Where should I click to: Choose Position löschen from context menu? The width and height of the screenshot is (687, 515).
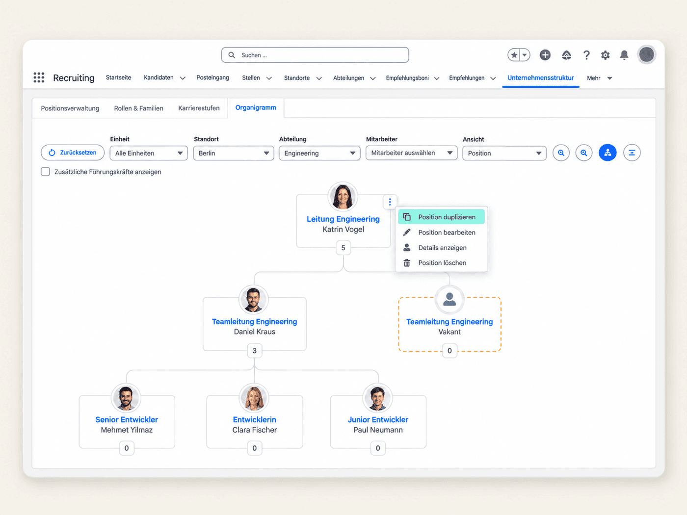(x=441, y=263)
